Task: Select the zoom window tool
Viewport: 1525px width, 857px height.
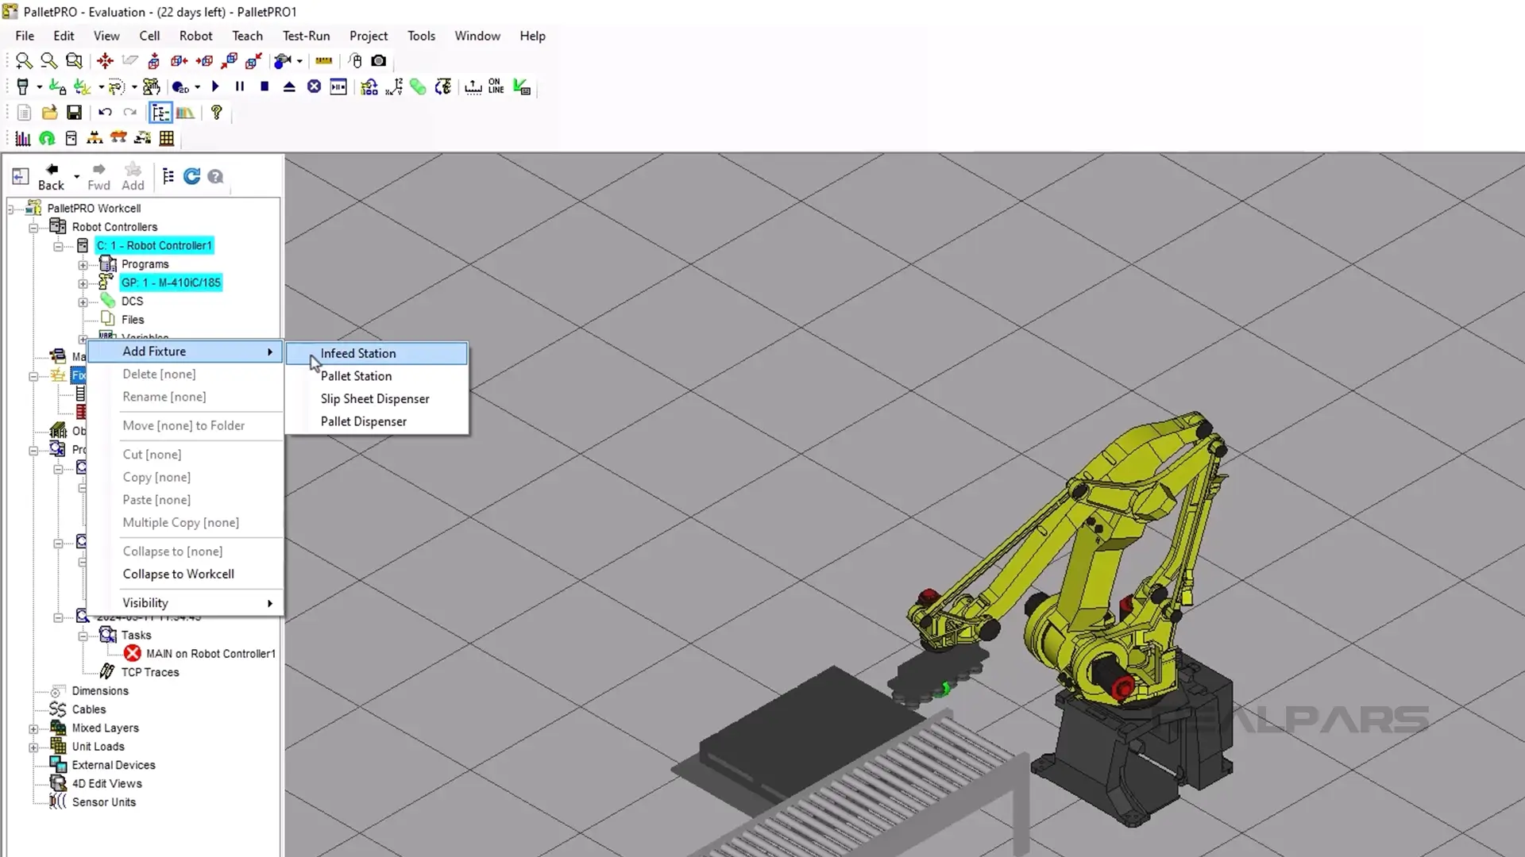Action: pos(74,61)
